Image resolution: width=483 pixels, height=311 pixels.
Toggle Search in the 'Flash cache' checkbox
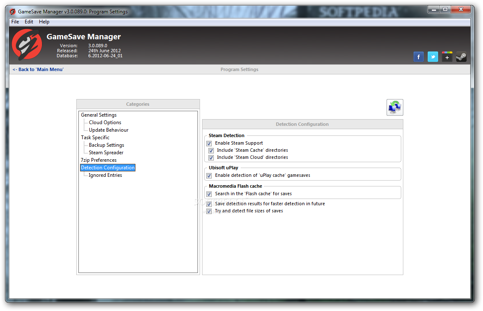209,194
